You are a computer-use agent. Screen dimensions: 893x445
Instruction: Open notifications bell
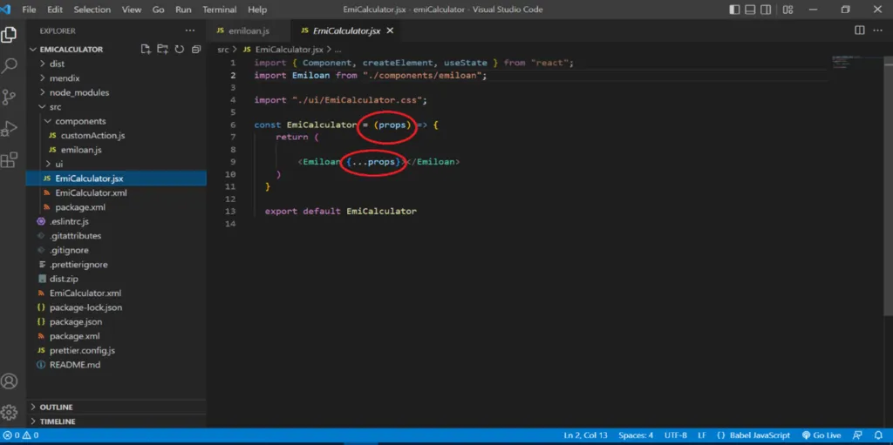pos(878,435)
